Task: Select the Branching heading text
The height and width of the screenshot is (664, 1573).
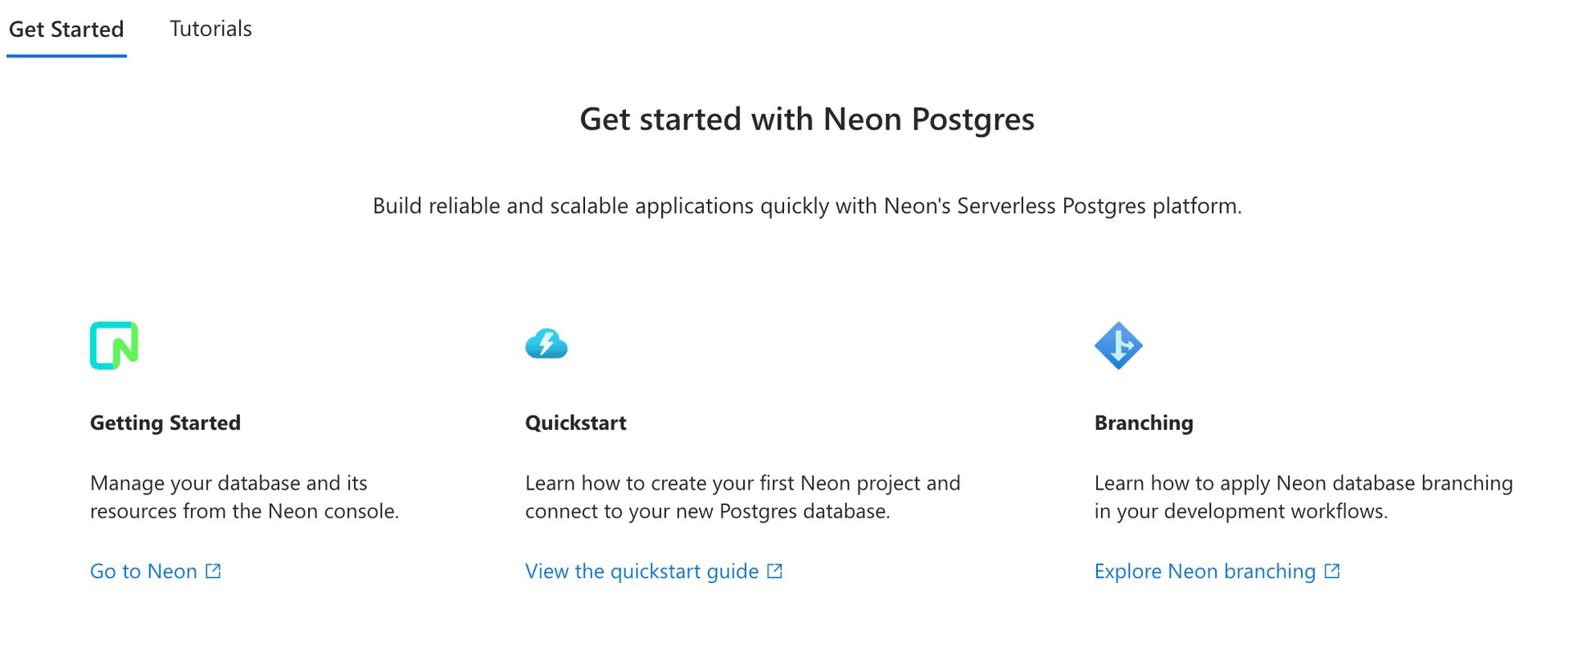Action: (1143, 422)
